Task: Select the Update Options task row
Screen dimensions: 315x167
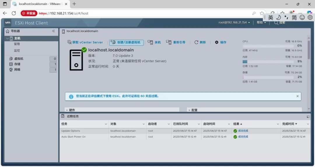Action: pos(185,131)
